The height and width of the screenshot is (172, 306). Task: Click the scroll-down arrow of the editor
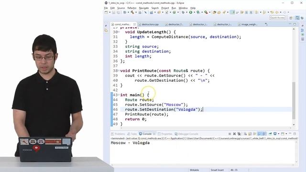coord(294,124)
